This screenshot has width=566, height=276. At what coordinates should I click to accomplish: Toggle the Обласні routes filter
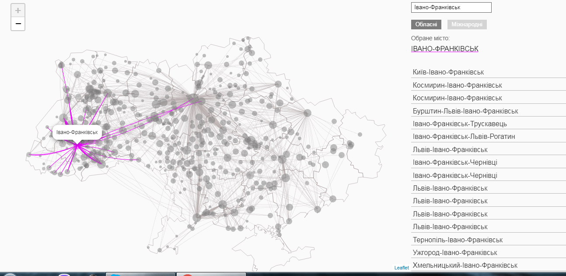pyautogui.click(x=426, y=25)
